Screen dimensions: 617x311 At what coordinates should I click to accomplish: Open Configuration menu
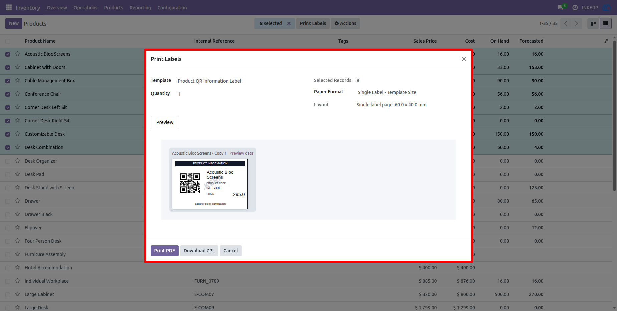click(172, 8)
